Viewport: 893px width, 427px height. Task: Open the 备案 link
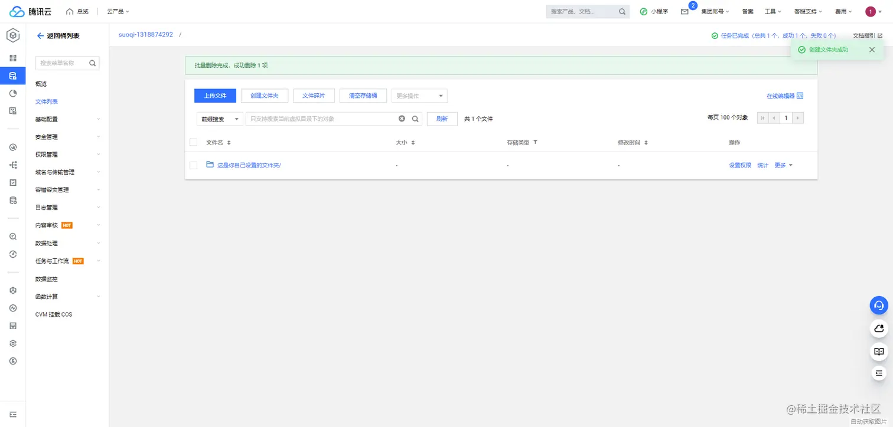(748, 11)
